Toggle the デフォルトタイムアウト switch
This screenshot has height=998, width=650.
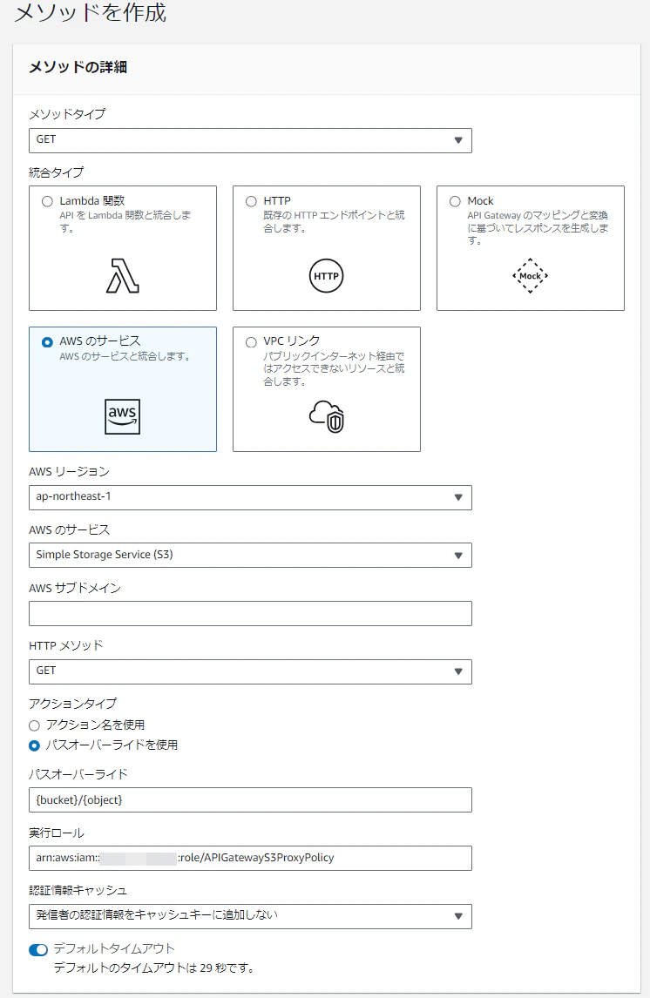(x=38, y=949)
